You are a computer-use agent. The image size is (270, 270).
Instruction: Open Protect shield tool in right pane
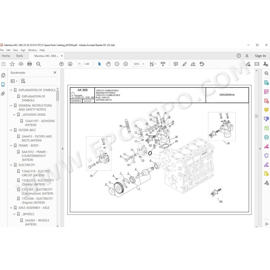tap(267, 156)
